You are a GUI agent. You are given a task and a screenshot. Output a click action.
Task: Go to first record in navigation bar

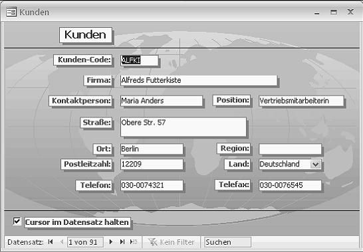[x=51, y=242]
